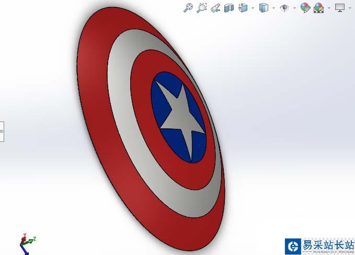Screen dimensions: 355x255
Task: Click the Zoom to Fit magnifier icon
Action: [188, 8]
